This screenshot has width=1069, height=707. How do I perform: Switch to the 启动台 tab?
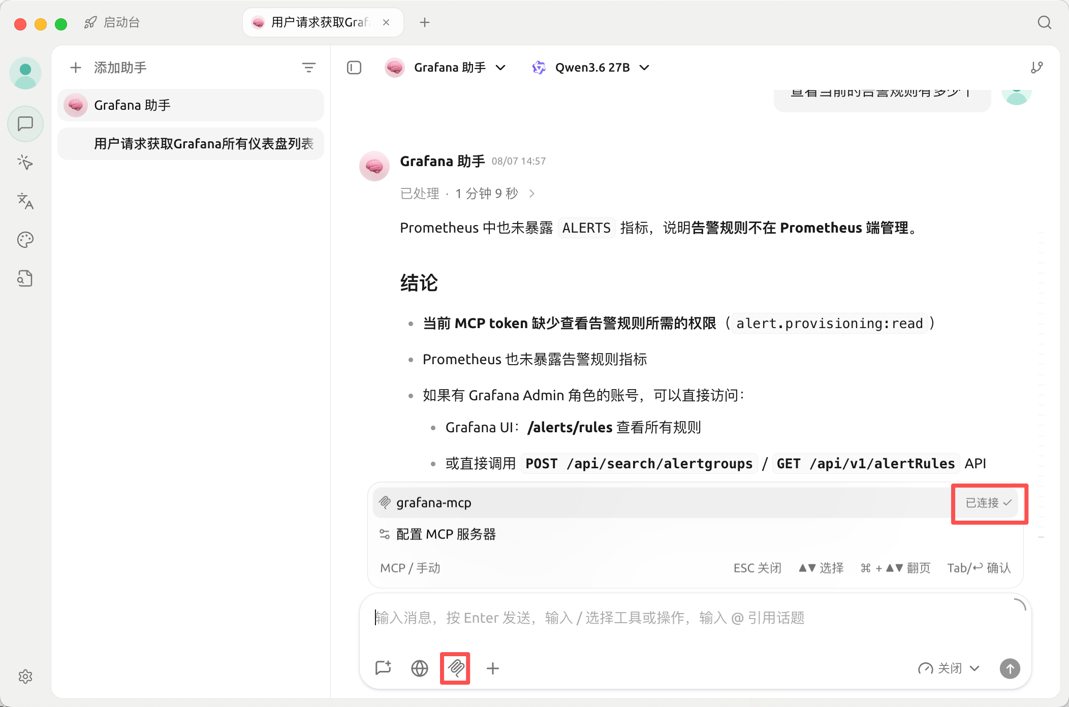point(112,22)
